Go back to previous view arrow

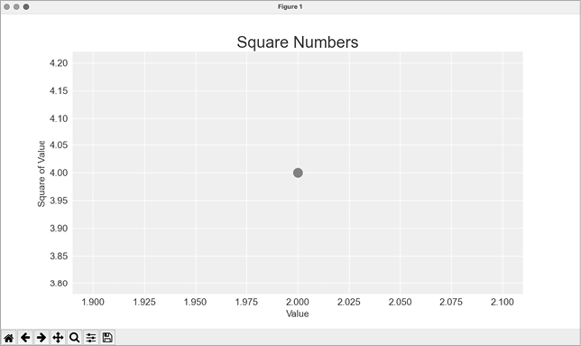25,338
